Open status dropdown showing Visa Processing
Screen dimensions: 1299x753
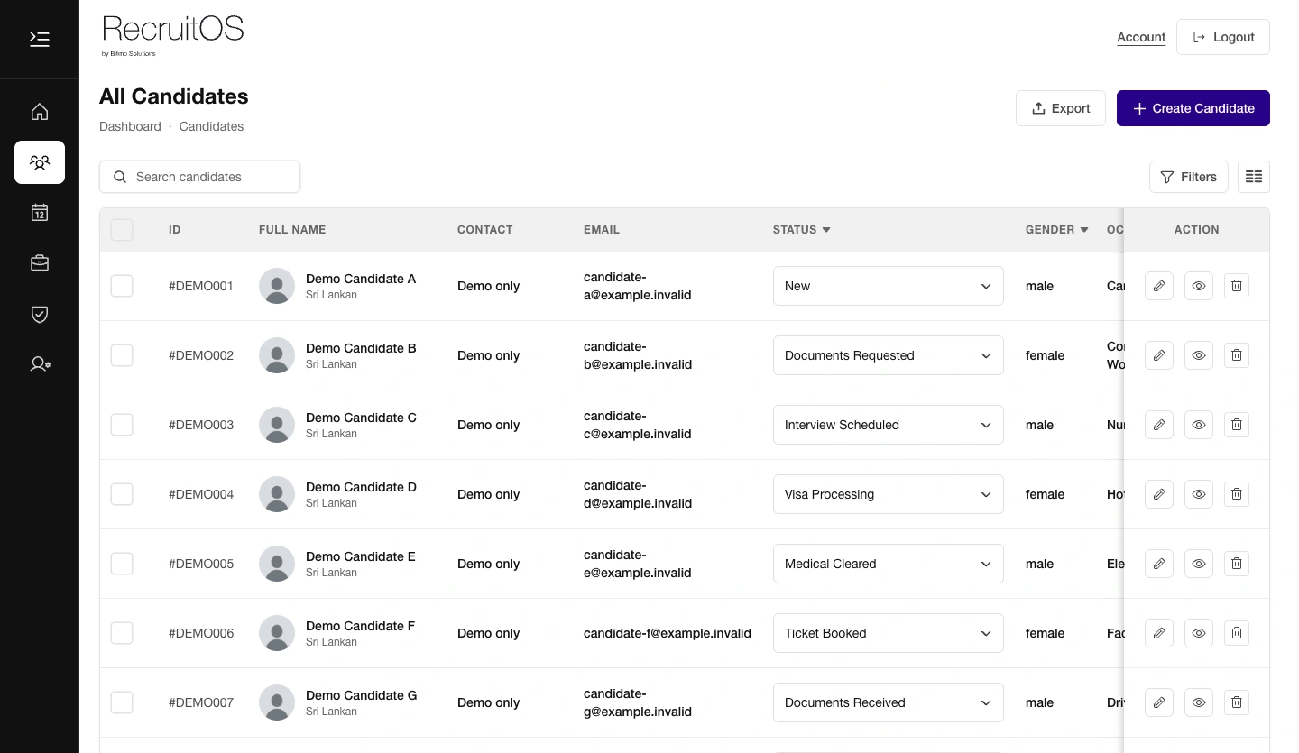point(889,494)
